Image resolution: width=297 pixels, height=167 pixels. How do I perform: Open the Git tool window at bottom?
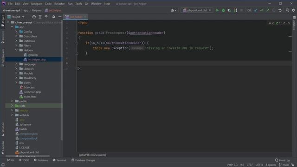[x=11, y=160]
